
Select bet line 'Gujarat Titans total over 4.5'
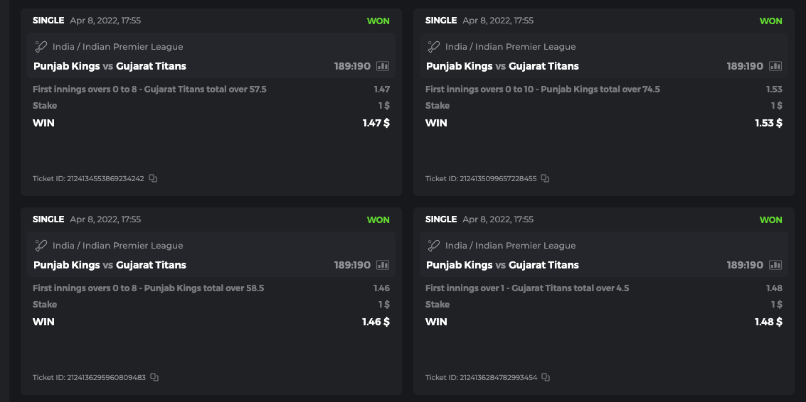[527, 288]
